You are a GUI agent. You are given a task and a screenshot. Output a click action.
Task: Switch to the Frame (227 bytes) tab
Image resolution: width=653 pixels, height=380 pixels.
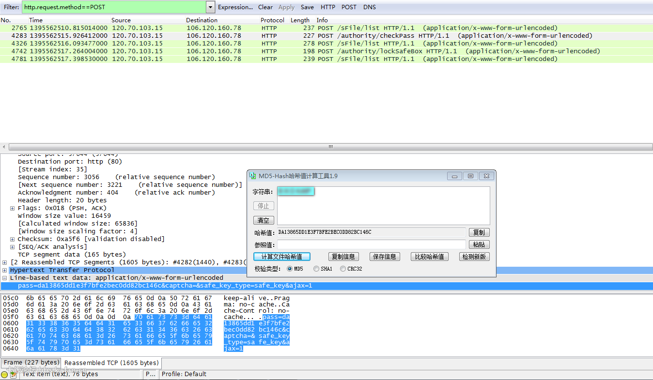[31, 362]
